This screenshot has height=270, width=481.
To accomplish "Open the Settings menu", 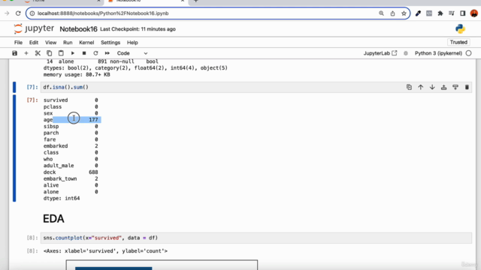I will pyautogui.click(x=110, y=43).
